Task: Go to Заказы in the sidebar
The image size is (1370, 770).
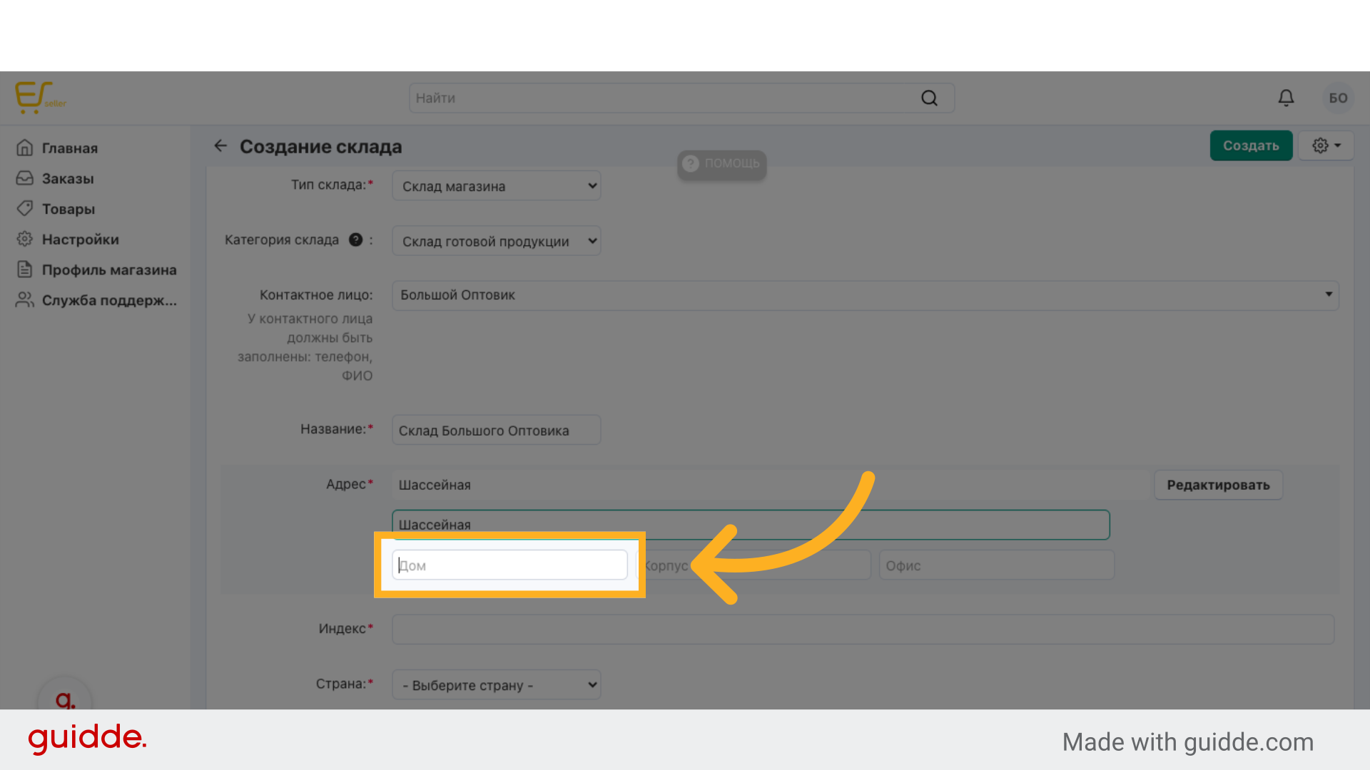Action: point(67,179)
